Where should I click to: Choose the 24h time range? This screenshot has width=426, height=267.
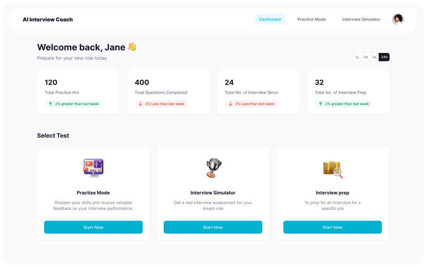(x=384, y=57)
